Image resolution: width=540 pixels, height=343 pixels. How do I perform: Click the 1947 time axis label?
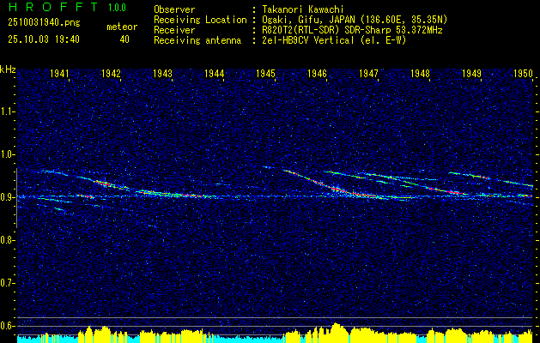tap(368, 73)
